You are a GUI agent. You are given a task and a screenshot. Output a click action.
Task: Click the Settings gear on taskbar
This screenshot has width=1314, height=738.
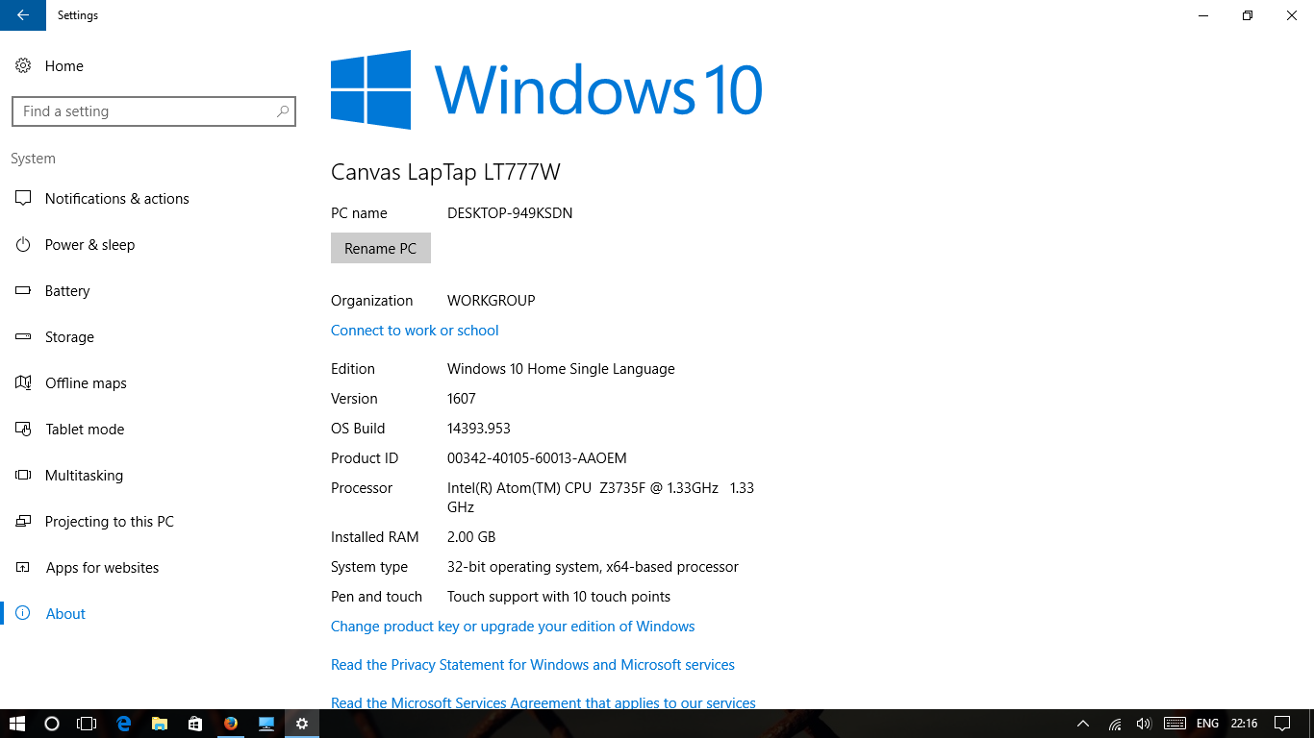click(302, 724)
